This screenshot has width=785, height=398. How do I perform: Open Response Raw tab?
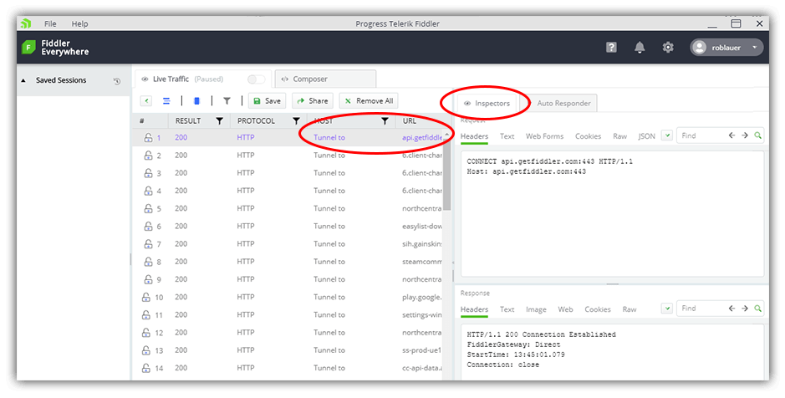point(630,309)
